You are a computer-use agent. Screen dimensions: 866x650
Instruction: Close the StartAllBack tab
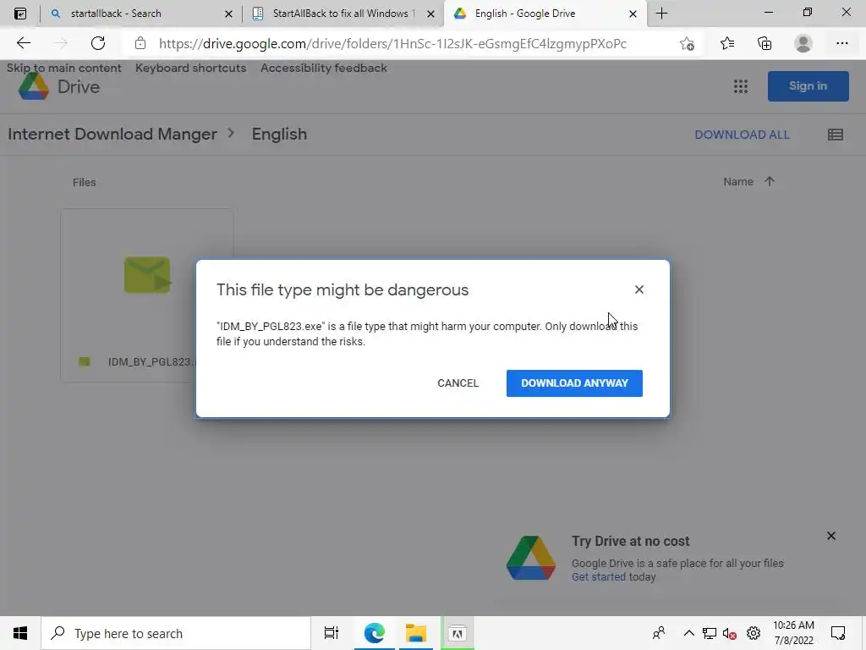click(430, 14)
